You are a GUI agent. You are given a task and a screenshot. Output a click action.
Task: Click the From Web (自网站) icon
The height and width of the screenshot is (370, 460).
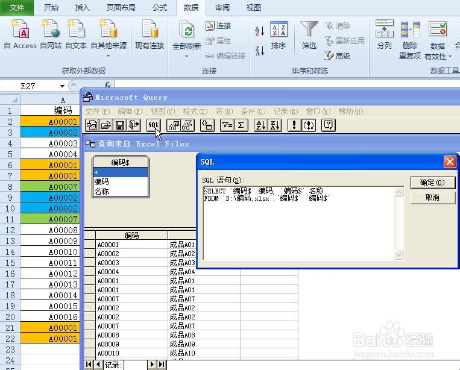coord(51,34)
